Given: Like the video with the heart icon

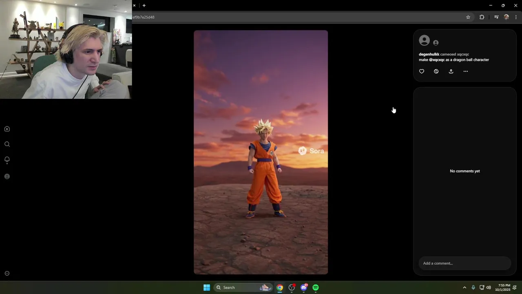Looking at the screenshot, I should click(x=422, y=71).
